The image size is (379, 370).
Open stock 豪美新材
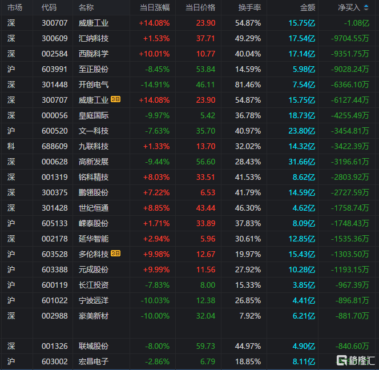pos(94,316)
